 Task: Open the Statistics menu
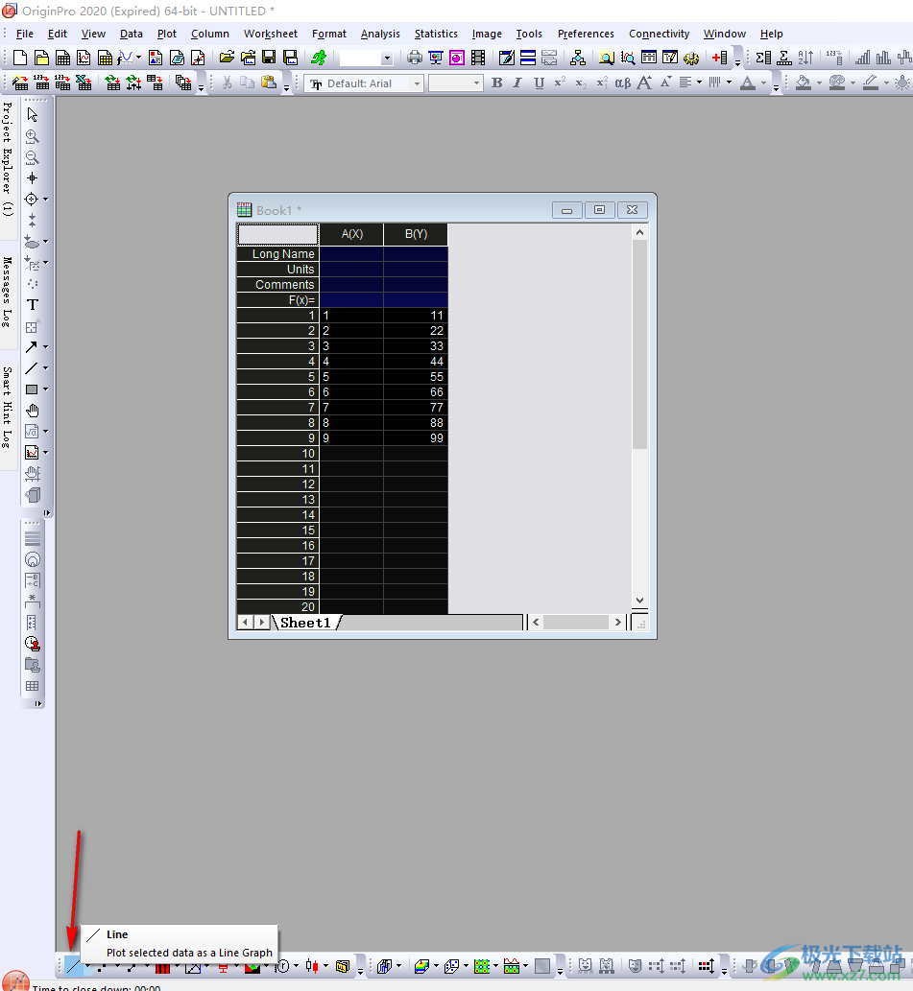(x=436, y=34)
